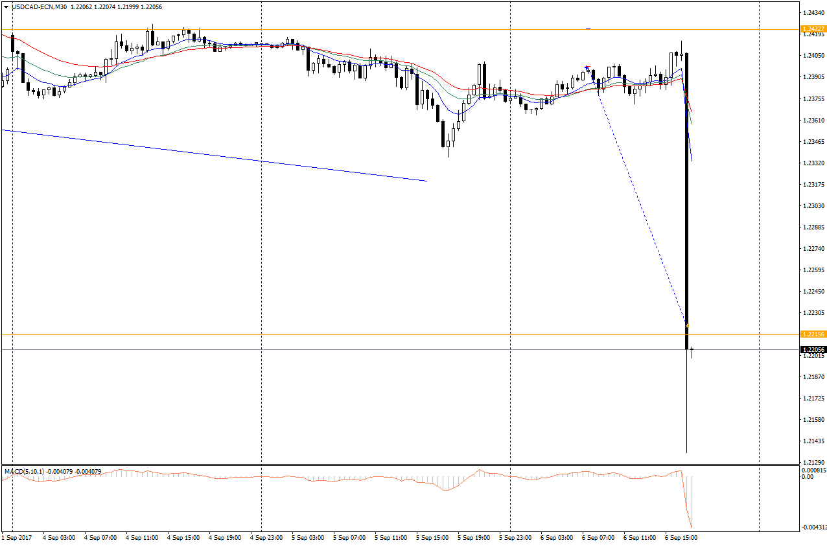
Task: Click the 1.22595 price axis label
Action: 813,270
